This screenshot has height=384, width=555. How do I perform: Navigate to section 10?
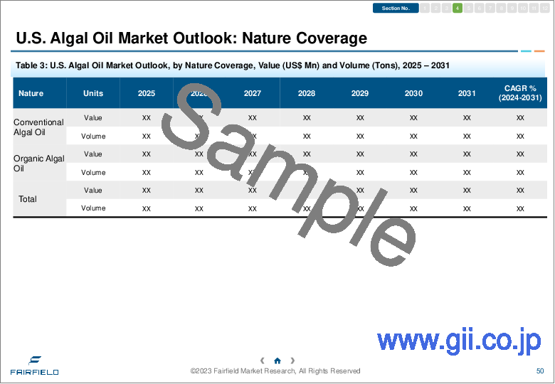[523, 9]
